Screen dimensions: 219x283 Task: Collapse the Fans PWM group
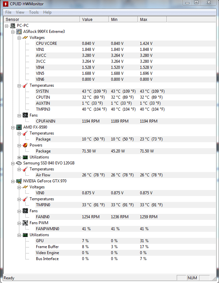tap(19, 223)
